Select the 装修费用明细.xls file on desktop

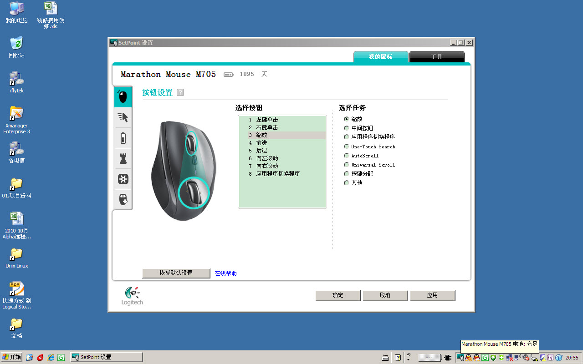tap(51, 15)
